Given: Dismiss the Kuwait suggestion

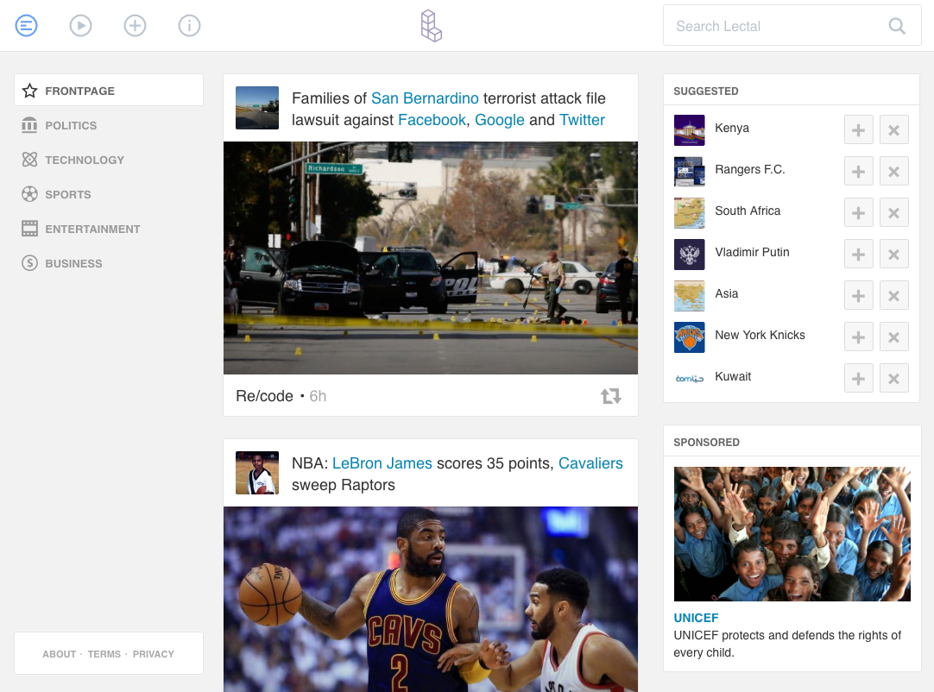Looking at the screenshot, I should coord(893,378).
